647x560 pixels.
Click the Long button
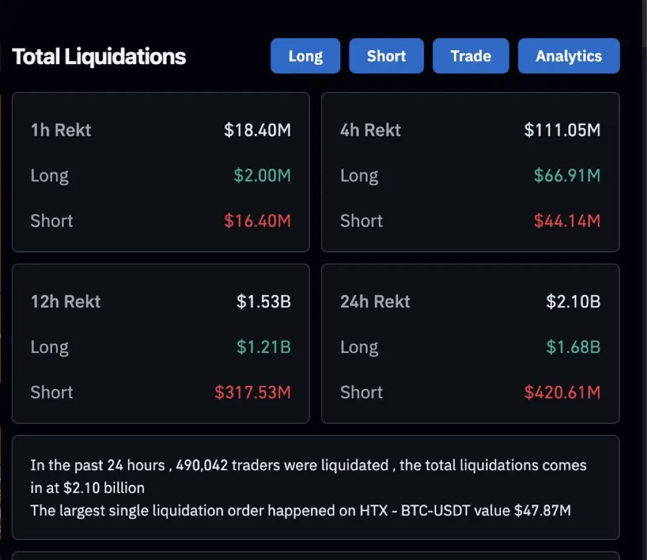click(305, 56)
